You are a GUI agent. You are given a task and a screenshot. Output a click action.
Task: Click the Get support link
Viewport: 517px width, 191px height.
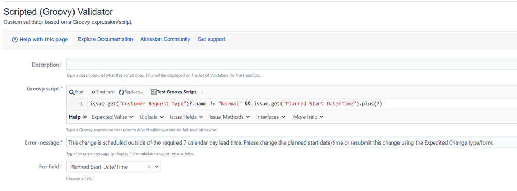(x=211, y=39)
